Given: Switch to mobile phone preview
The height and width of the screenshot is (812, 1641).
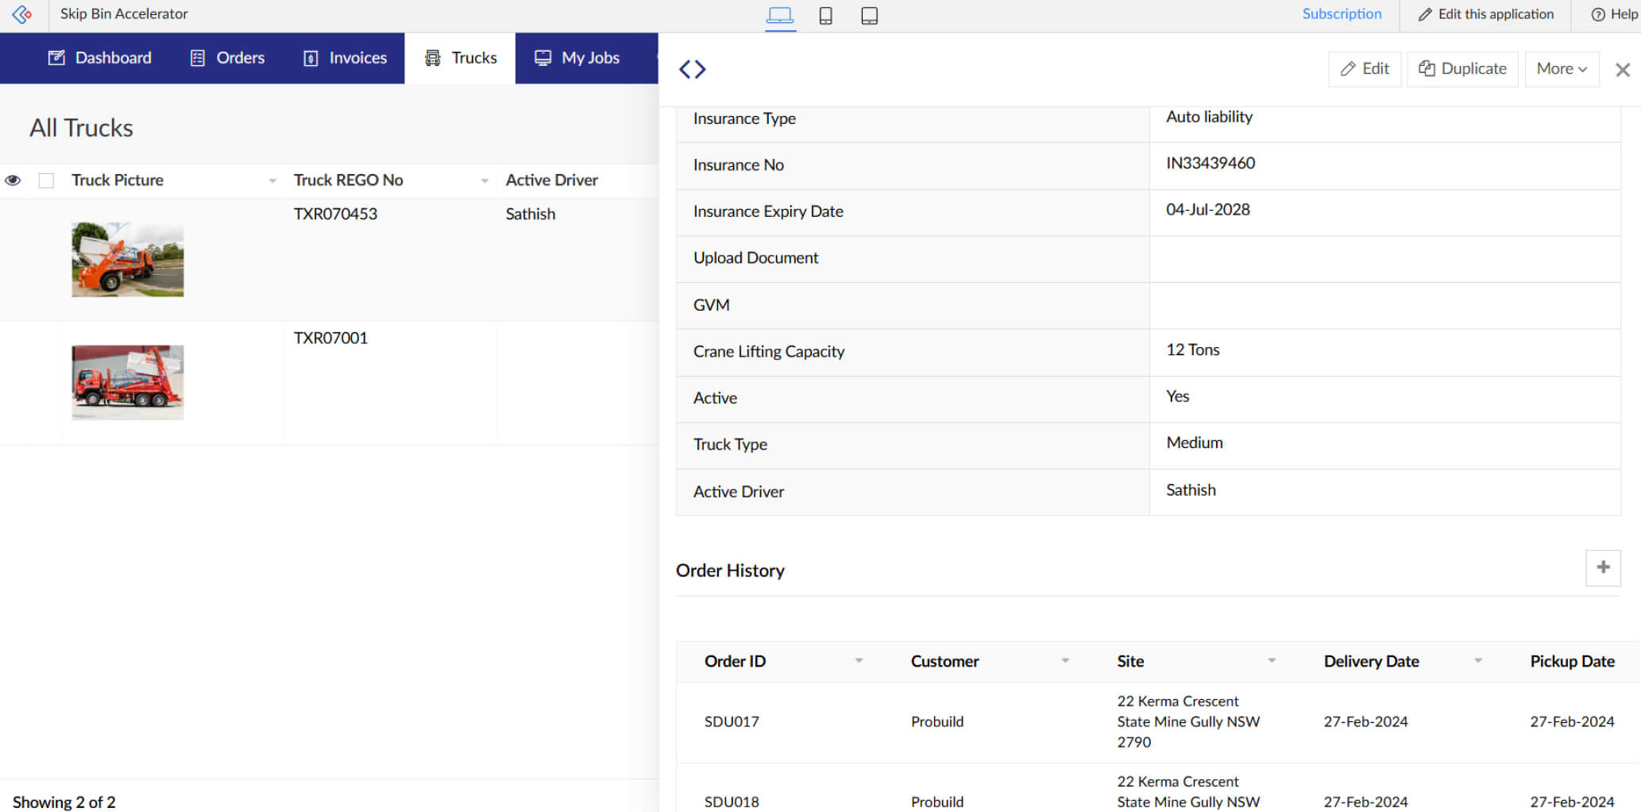Looking at the screenshot, I should [x=825, y=15].
